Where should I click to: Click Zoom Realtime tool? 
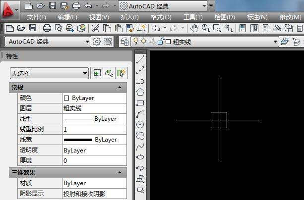tap(205, 28)
